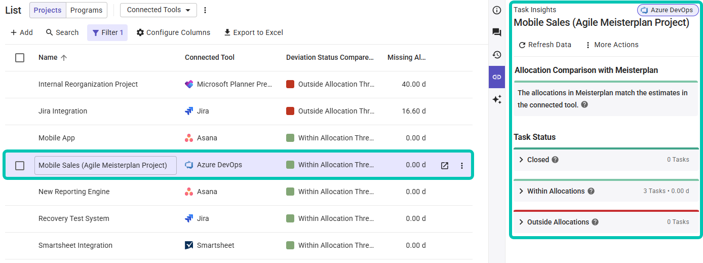Click Asana icon in New Reporting Engine row
Viewport: 703px width, 263px height.
coord(189,192)
